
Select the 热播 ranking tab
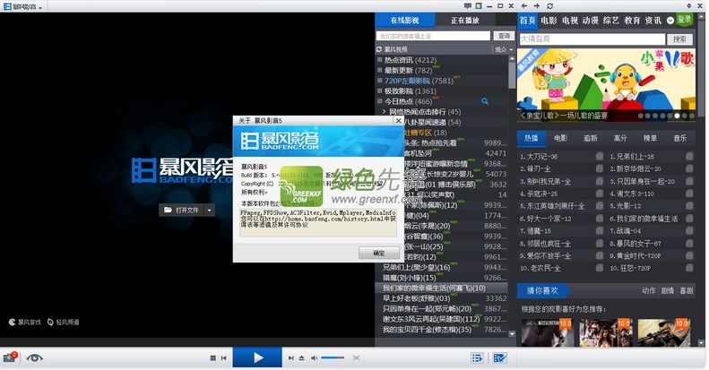(532, 138)
